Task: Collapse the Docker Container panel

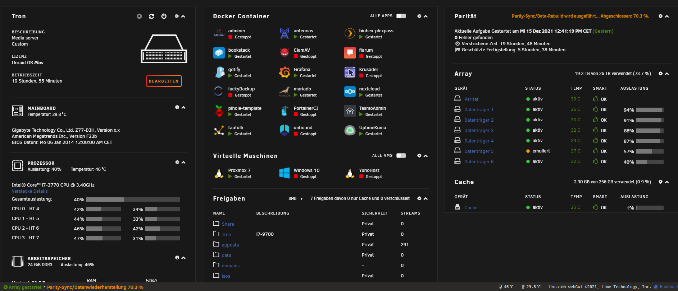Action: click(426, 16)
